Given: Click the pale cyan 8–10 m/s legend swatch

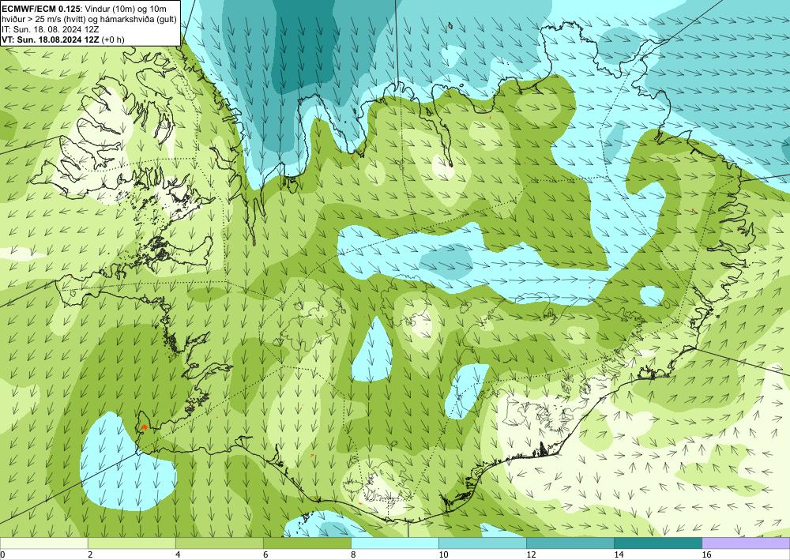Looking at the screenshot, I should click(x=394, y=543).
